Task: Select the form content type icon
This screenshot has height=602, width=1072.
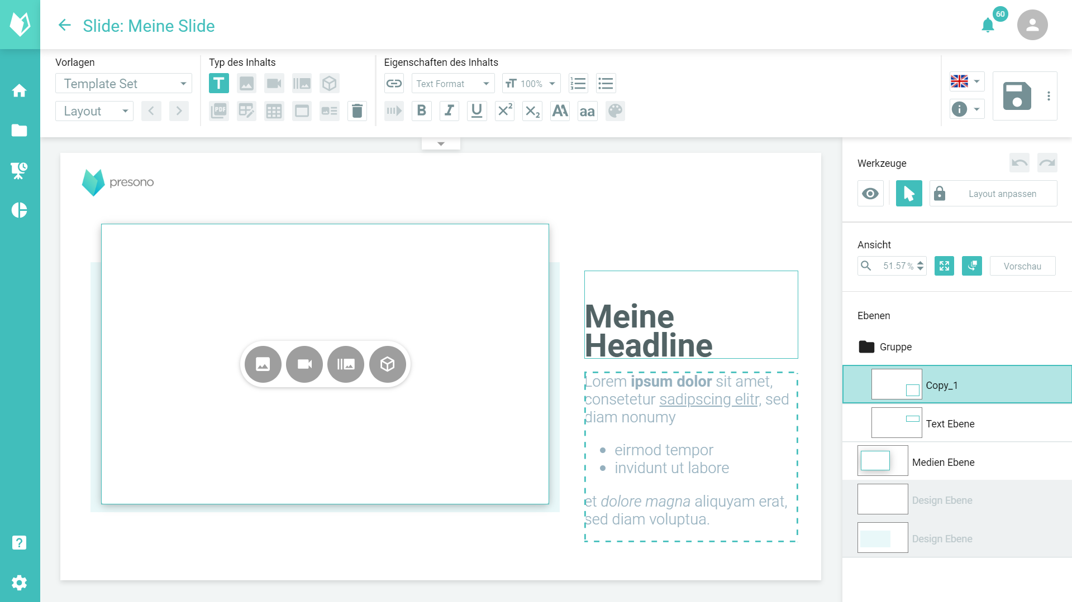Action: point(246,111)
